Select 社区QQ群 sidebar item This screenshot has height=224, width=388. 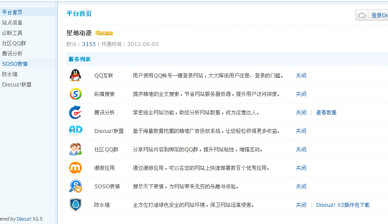coord(14,43)
